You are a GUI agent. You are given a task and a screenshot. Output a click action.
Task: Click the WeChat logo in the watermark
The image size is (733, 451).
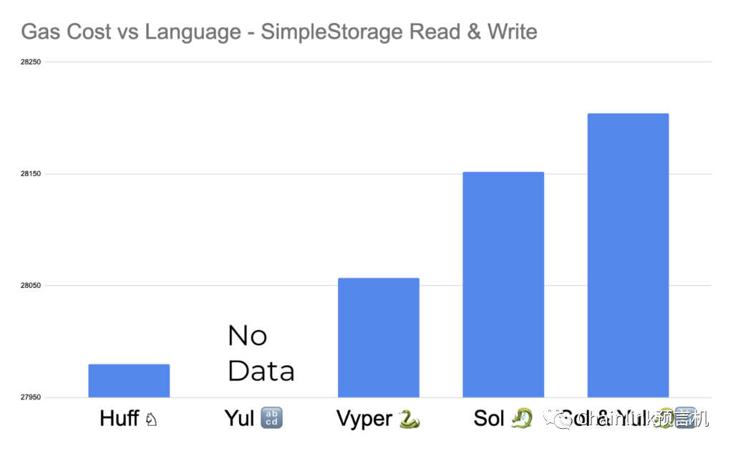tap(553, 417)
